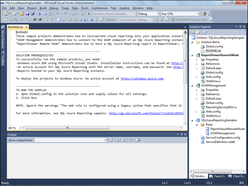Collapse the SOAPManagement project node

(x=192, y=86)
